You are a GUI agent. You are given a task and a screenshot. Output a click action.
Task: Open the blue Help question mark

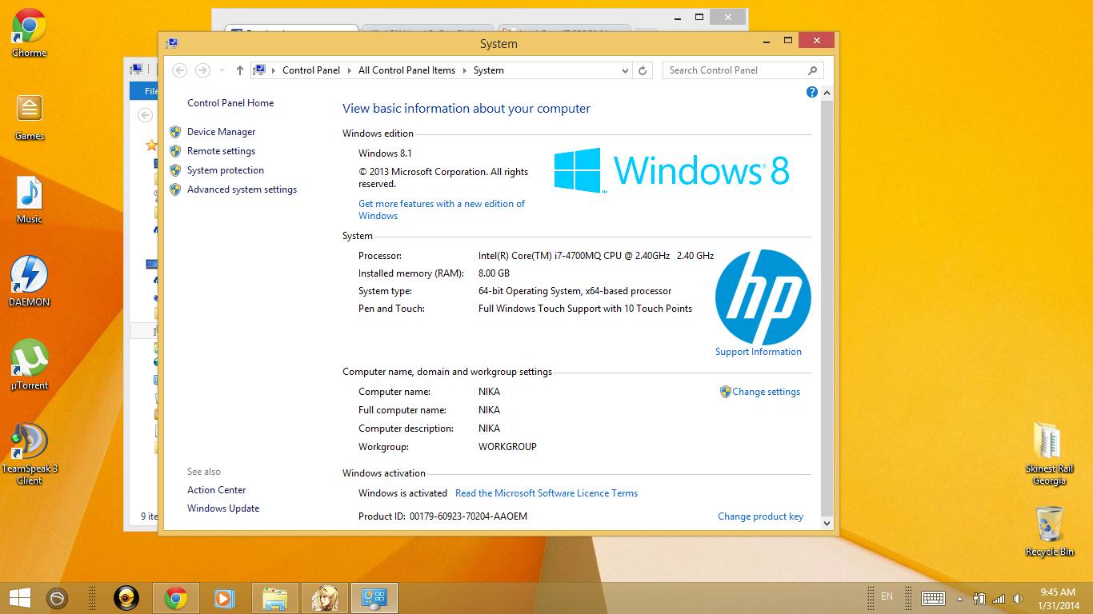pyautogui.click(x=811, y=92)
